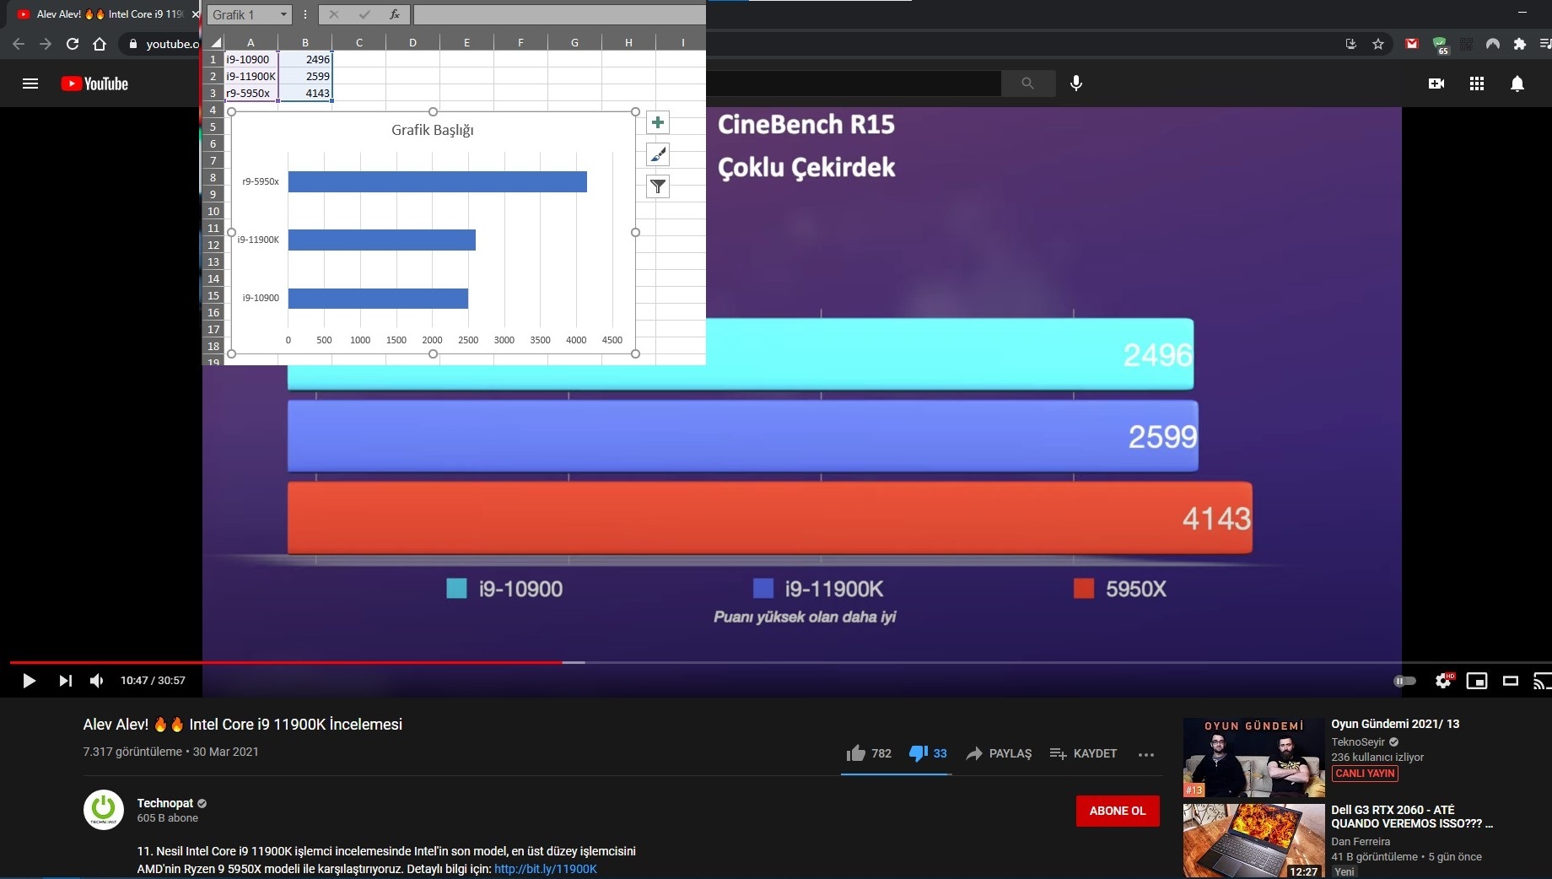Open the Technopat channel avatar
The width and height of the screenshot is (1552, 879).
pyautogui.click(x=104, y=810)
